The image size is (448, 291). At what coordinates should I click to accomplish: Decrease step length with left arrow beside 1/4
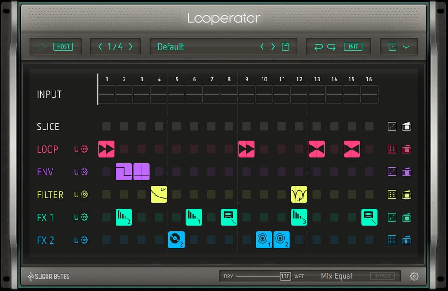click(x=100, y=47)
